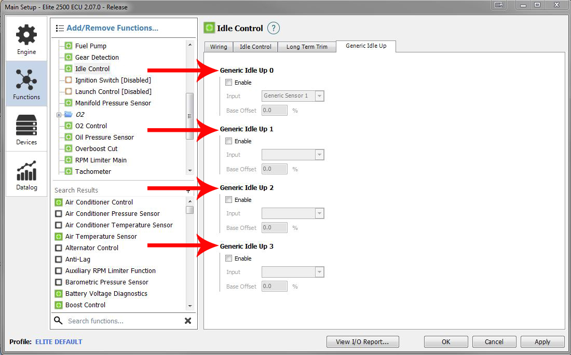This screenshot has height=355, width=571.
Task: Click the Add/Remove Functions list icon
Action: click(60, 28)
